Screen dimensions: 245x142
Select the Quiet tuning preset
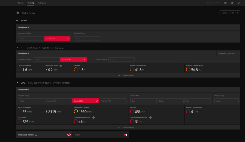[143, 101]
